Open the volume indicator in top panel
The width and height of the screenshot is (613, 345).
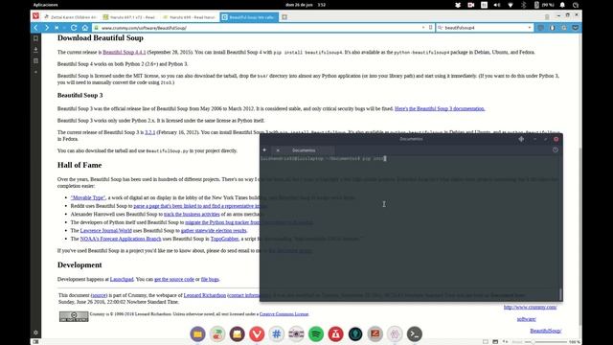497,5
